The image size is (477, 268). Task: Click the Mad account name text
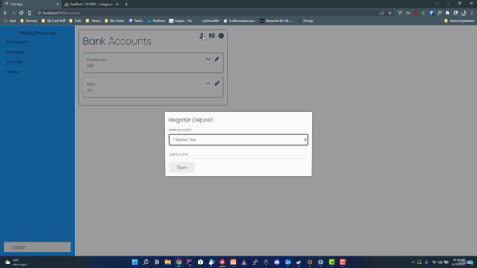click(x=91, y=84)
